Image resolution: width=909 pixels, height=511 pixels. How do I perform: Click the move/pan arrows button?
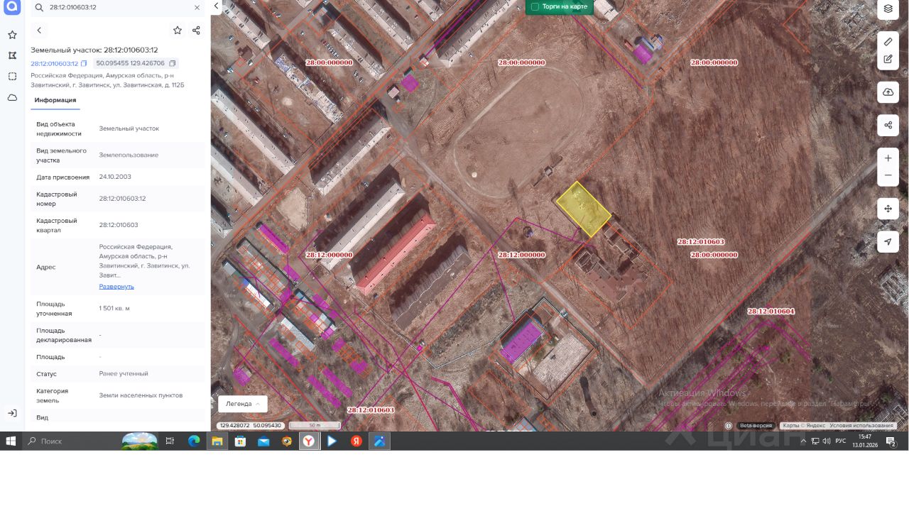point(888,209)
